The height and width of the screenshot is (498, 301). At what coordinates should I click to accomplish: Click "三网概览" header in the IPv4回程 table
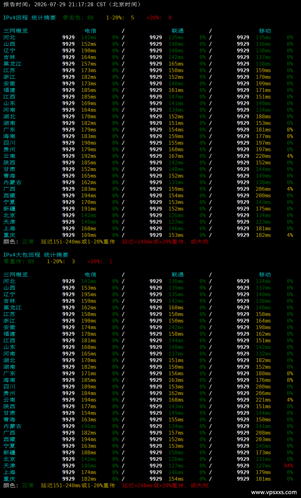pos(16,31)
